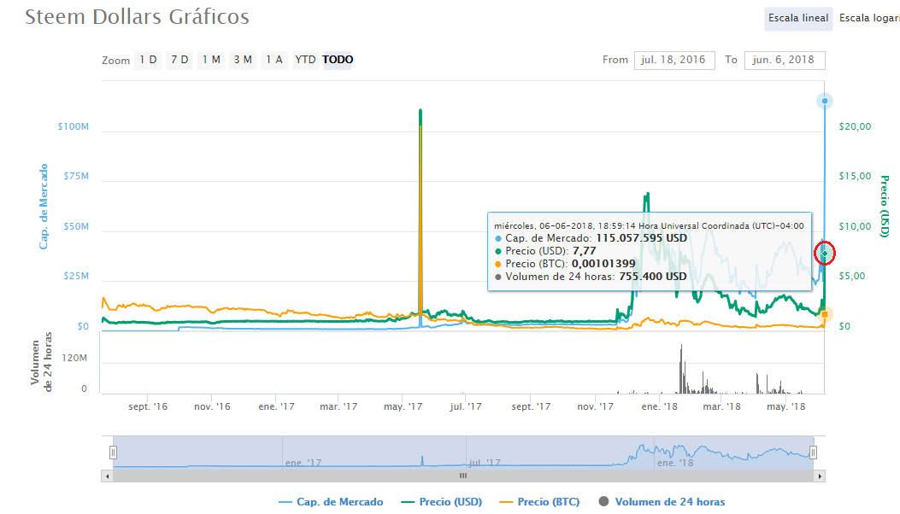900x514 pixels.
Task: Click the market cap data point marker
Action: [x=825, y=101]
